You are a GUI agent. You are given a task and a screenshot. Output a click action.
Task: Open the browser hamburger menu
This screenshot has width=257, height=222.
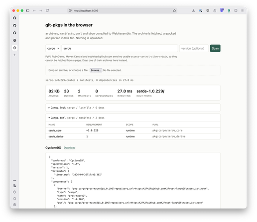click(243, 10)
